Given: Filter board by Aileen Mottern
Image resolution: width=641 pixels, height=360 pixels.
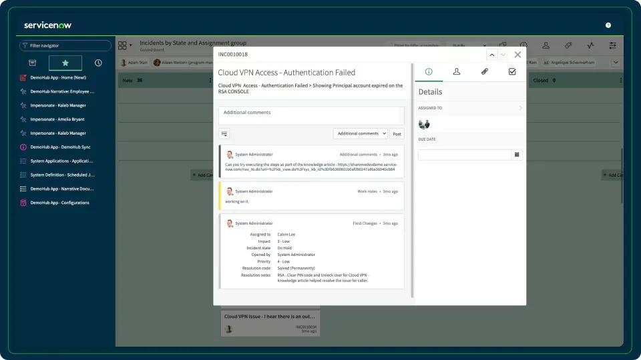Looking at the screenshot, I should coord(184,63).
